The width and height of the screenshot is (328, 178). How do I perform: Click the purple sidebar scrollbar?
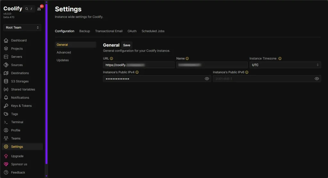coord(46,84)
